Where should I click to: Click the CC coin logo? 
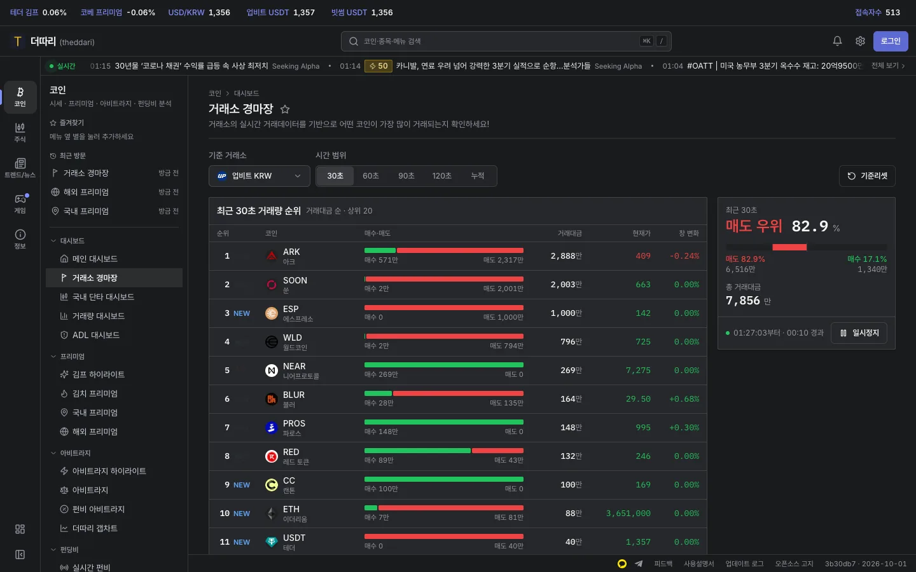point(272,485)
